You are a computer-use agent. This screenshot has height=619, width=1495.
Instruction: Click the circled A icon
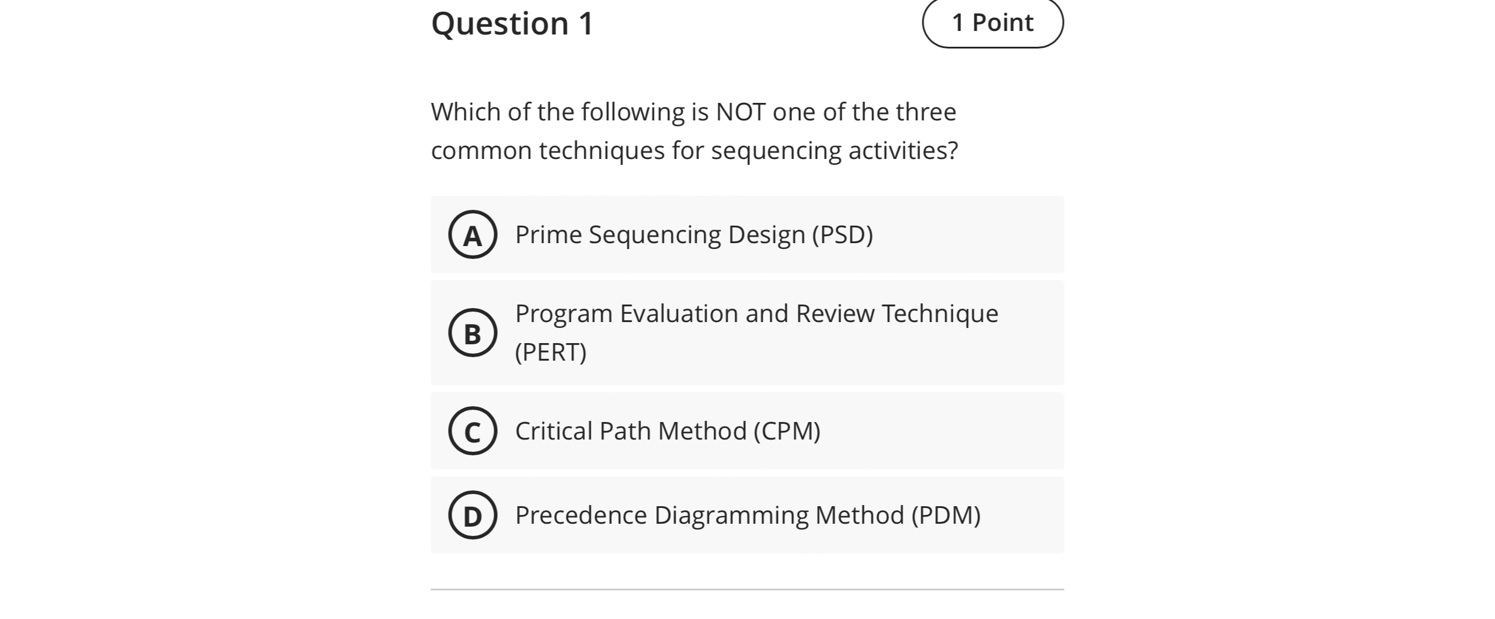coord(473,235)
